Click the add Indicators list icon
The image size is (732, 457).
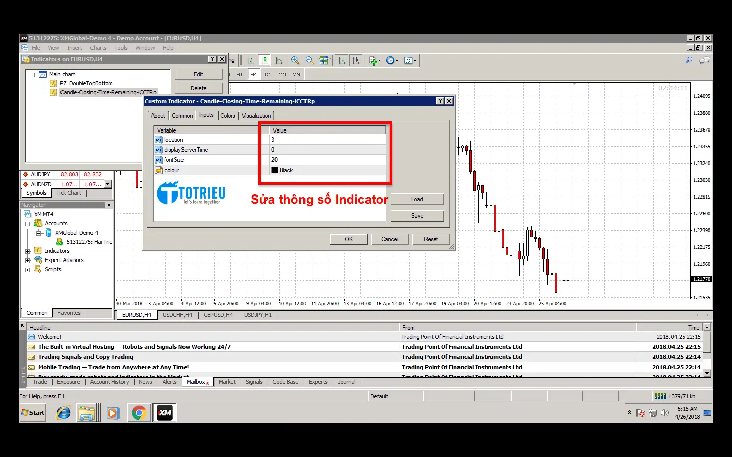373,60
